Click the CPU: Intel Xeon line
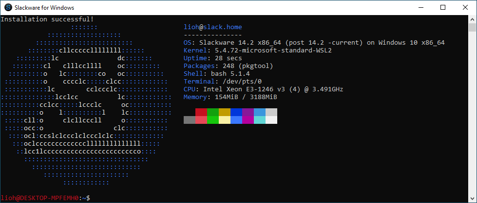Viewport: 477px width, 203px height. tap(264, 89)
